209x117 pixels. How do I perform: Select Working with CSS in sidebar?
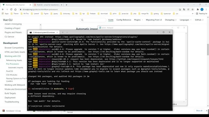[13, 56]
